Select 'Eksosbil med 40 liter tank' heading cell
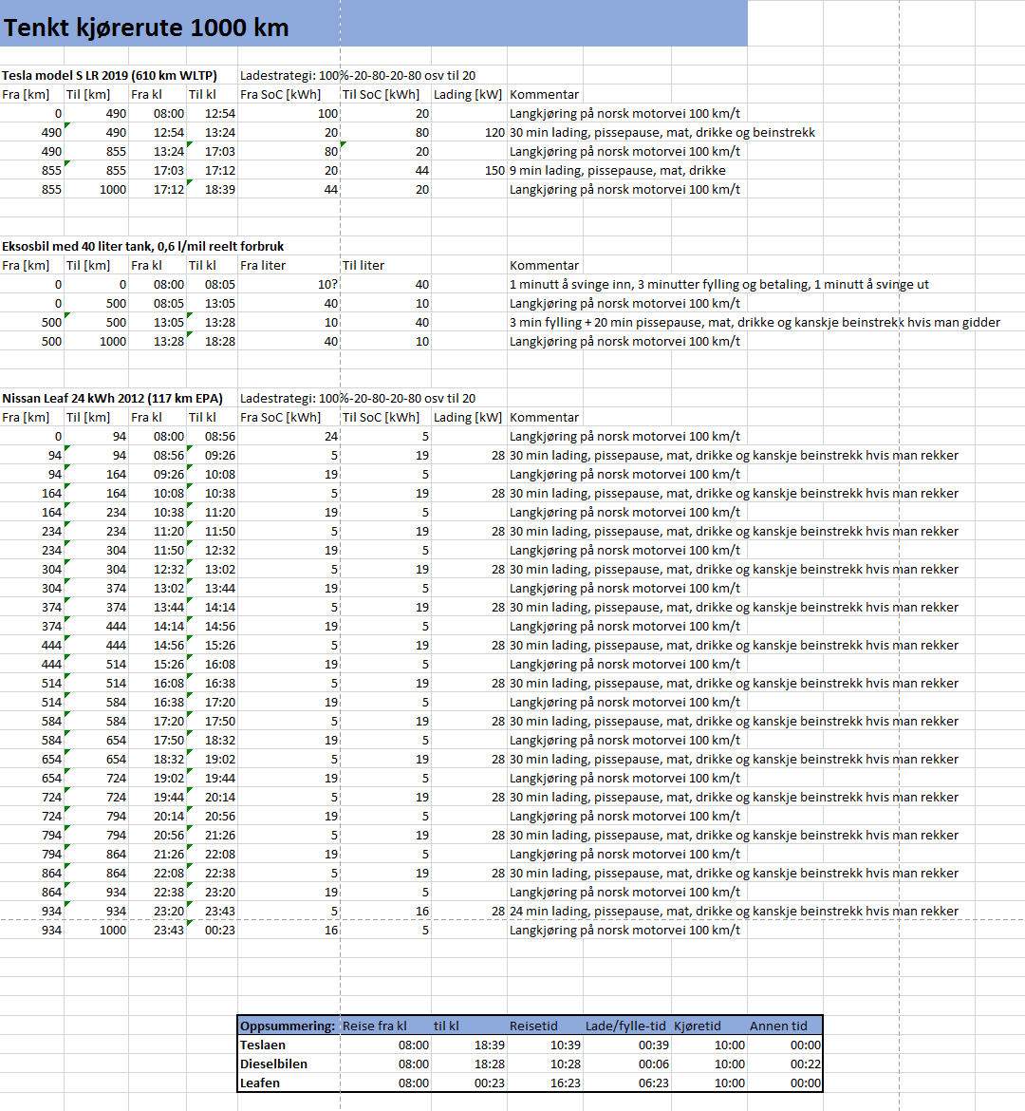Viewport: 1025px width, 1111px height. click(142, 247)
